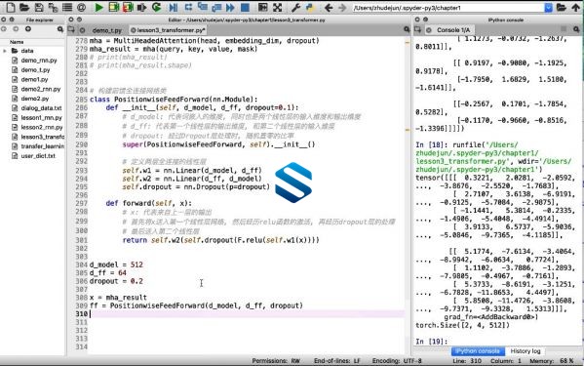Expand the data folder in file explorer
584x366 pixels.
tap(5, 51)
